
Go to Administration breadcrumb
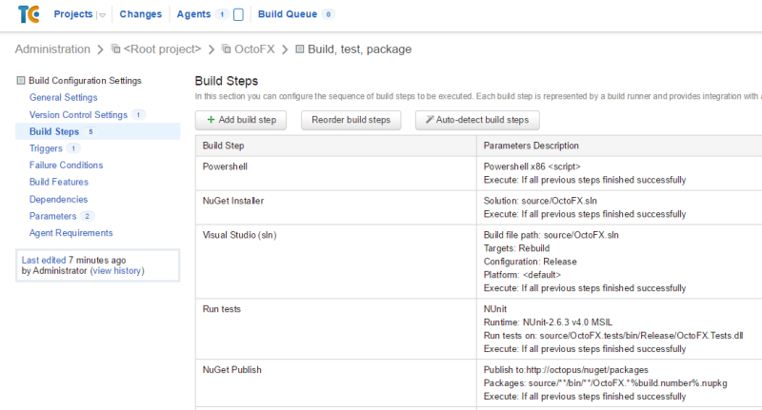point(52,49)
